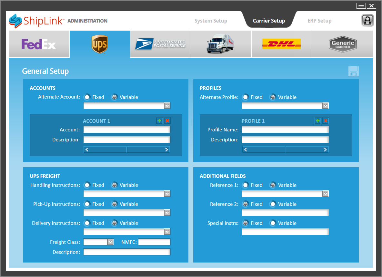Viewport: 382px width, 277px height.
Task: Go to next account with right arrow
Action: point(148,149)
